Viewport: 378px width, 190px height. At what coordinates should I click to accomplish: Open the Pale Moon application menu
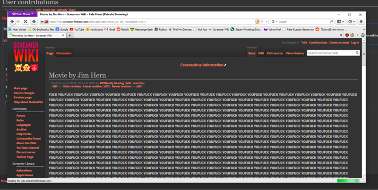coord(22,14)
